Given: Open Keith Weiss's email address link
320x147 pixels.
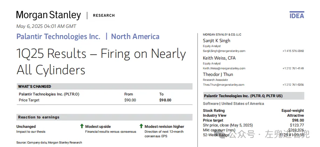Looking at the screenshot, I should pyautogui.click(x=224, y=68).
